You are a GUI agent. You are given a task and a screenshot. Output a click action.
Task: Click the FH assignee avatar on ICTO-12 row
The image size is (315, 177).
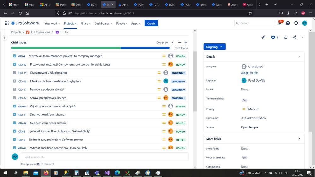171,65
